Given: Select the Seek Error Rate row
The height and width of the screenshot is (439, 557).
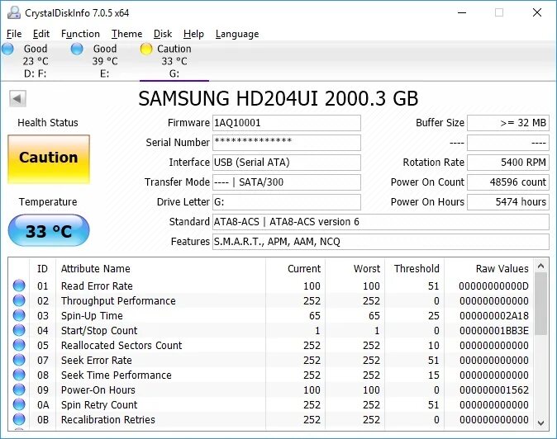Looking at the screenshot, I should tap(271, 361).
